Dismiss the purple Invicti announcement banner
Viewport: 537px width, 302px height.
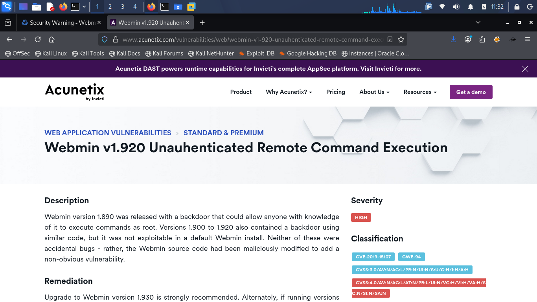(525, 69)
